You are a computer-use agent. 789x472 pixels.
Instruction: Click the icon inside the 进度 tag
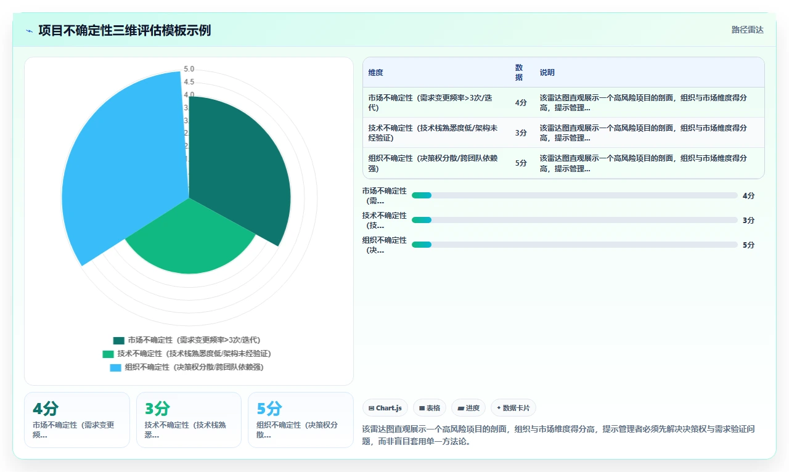coord(460,408)
